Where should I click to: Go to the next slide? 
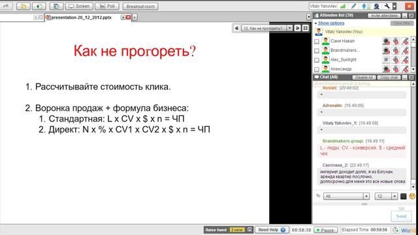tap(297, 28)
